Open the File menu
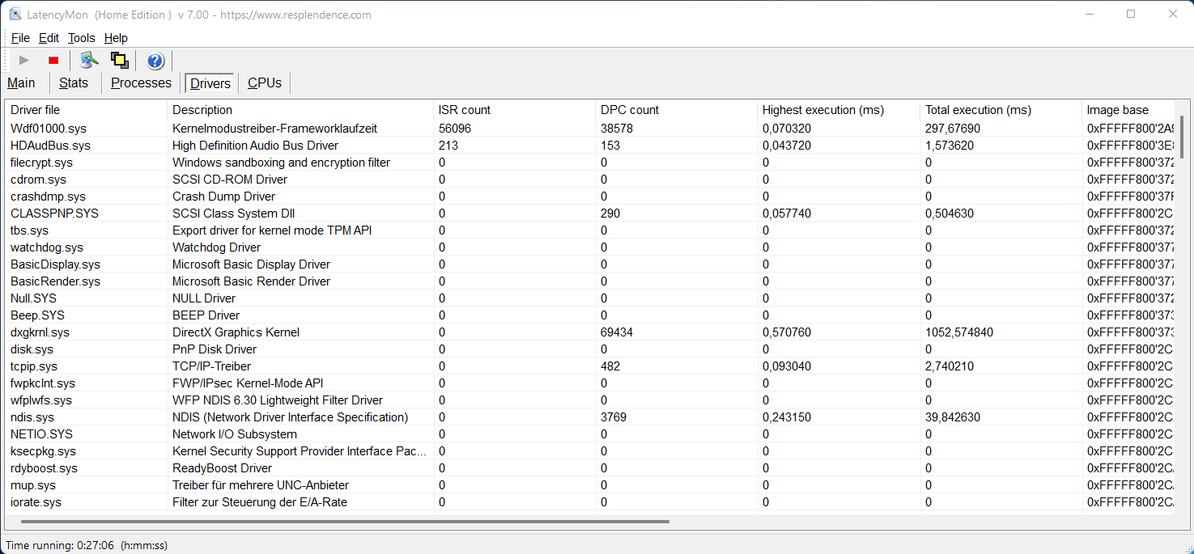Viewport: 1194px width, 554px height. 20,38
